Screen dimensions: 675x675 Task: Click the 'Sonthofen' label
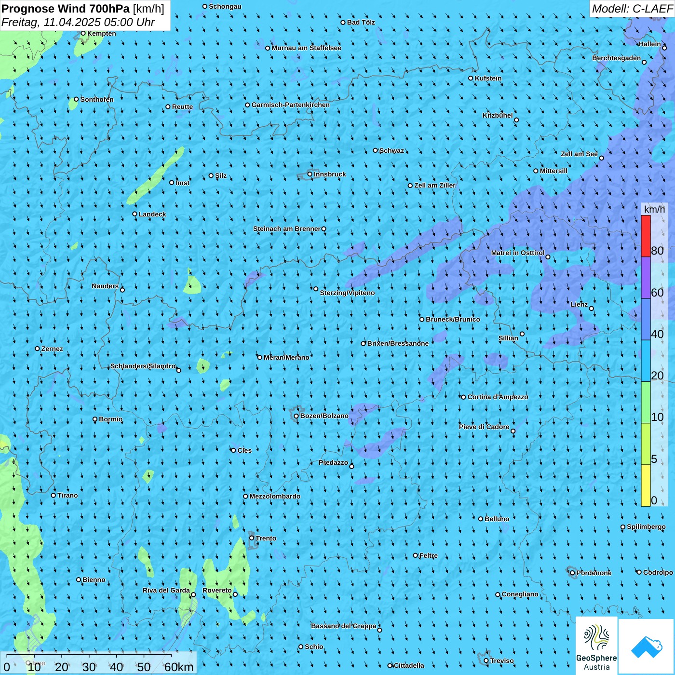click(97, 99)
